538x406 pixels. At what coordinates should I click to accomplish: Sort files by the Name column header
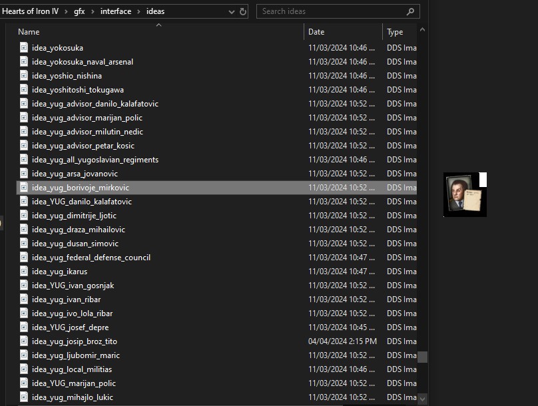click(29, 32)
